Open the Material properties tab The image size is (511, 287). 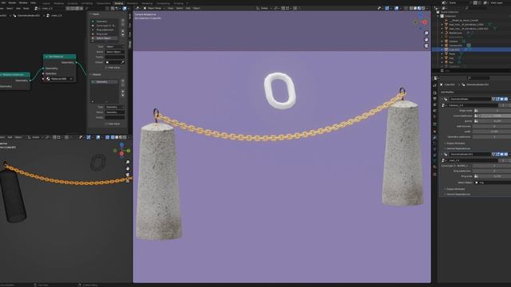coord(434,167)
